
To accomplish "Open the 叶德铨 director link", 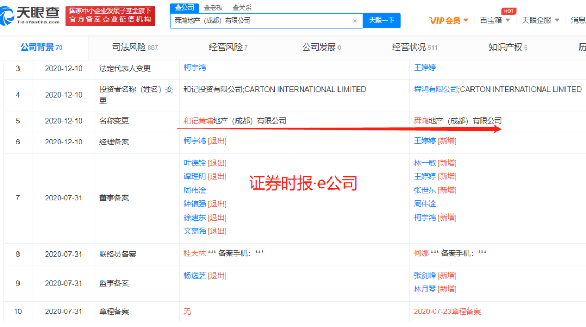I will 195,163.
